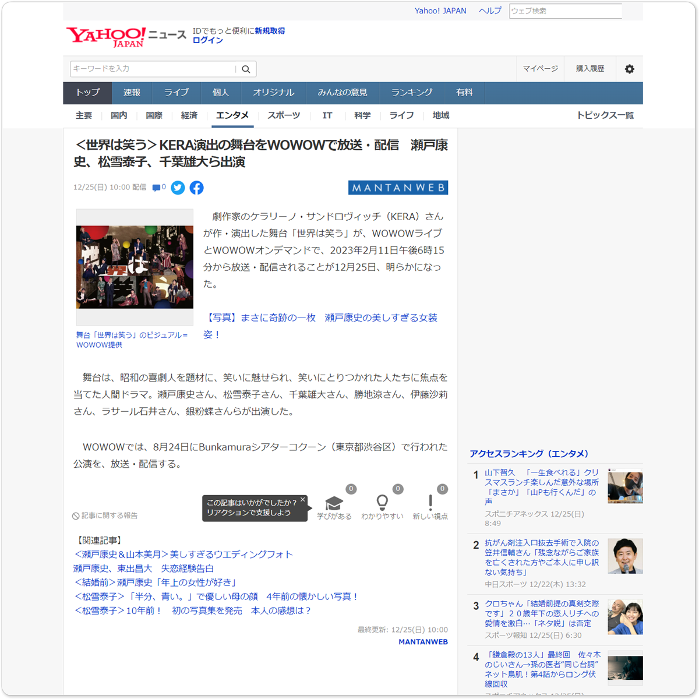React with 新しい視点 exclamation icon

click(430, 502)
